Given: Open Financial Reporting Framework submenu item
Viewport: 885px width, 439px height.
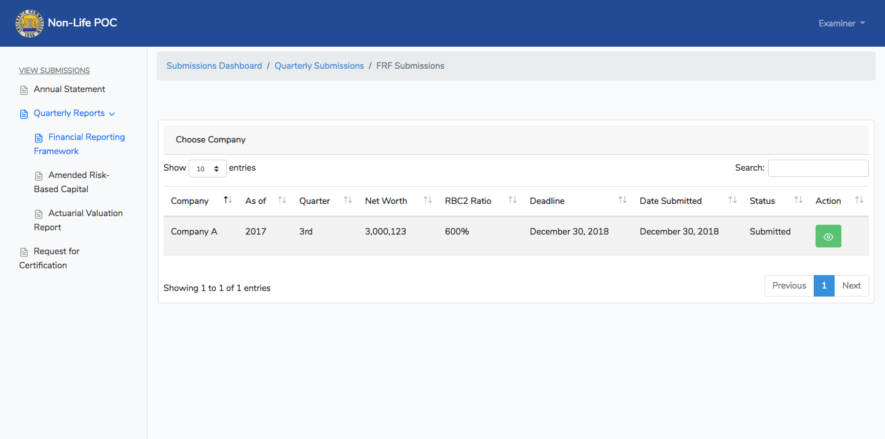Looking at the screenshot, I should [79, 144].
